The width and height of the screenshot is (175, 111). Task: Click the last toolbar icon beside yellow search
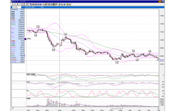[x=70, y=4]
